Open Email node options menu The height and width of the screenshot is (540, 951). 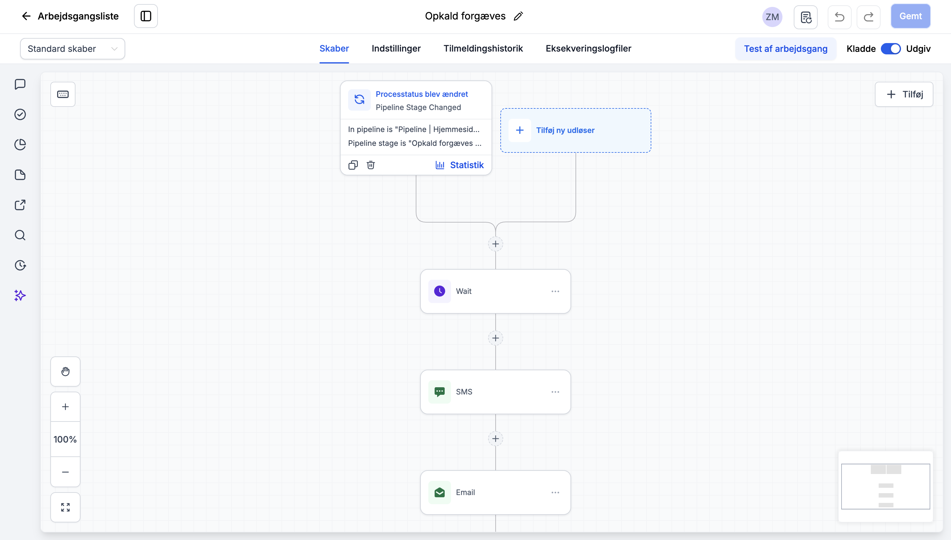pyautogui.click(x=555, y=492)
